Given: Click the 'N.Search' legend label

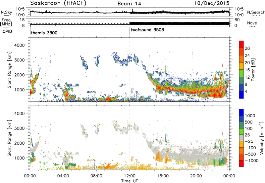Looking at the screenshot, I should click(x=256, y=12).
